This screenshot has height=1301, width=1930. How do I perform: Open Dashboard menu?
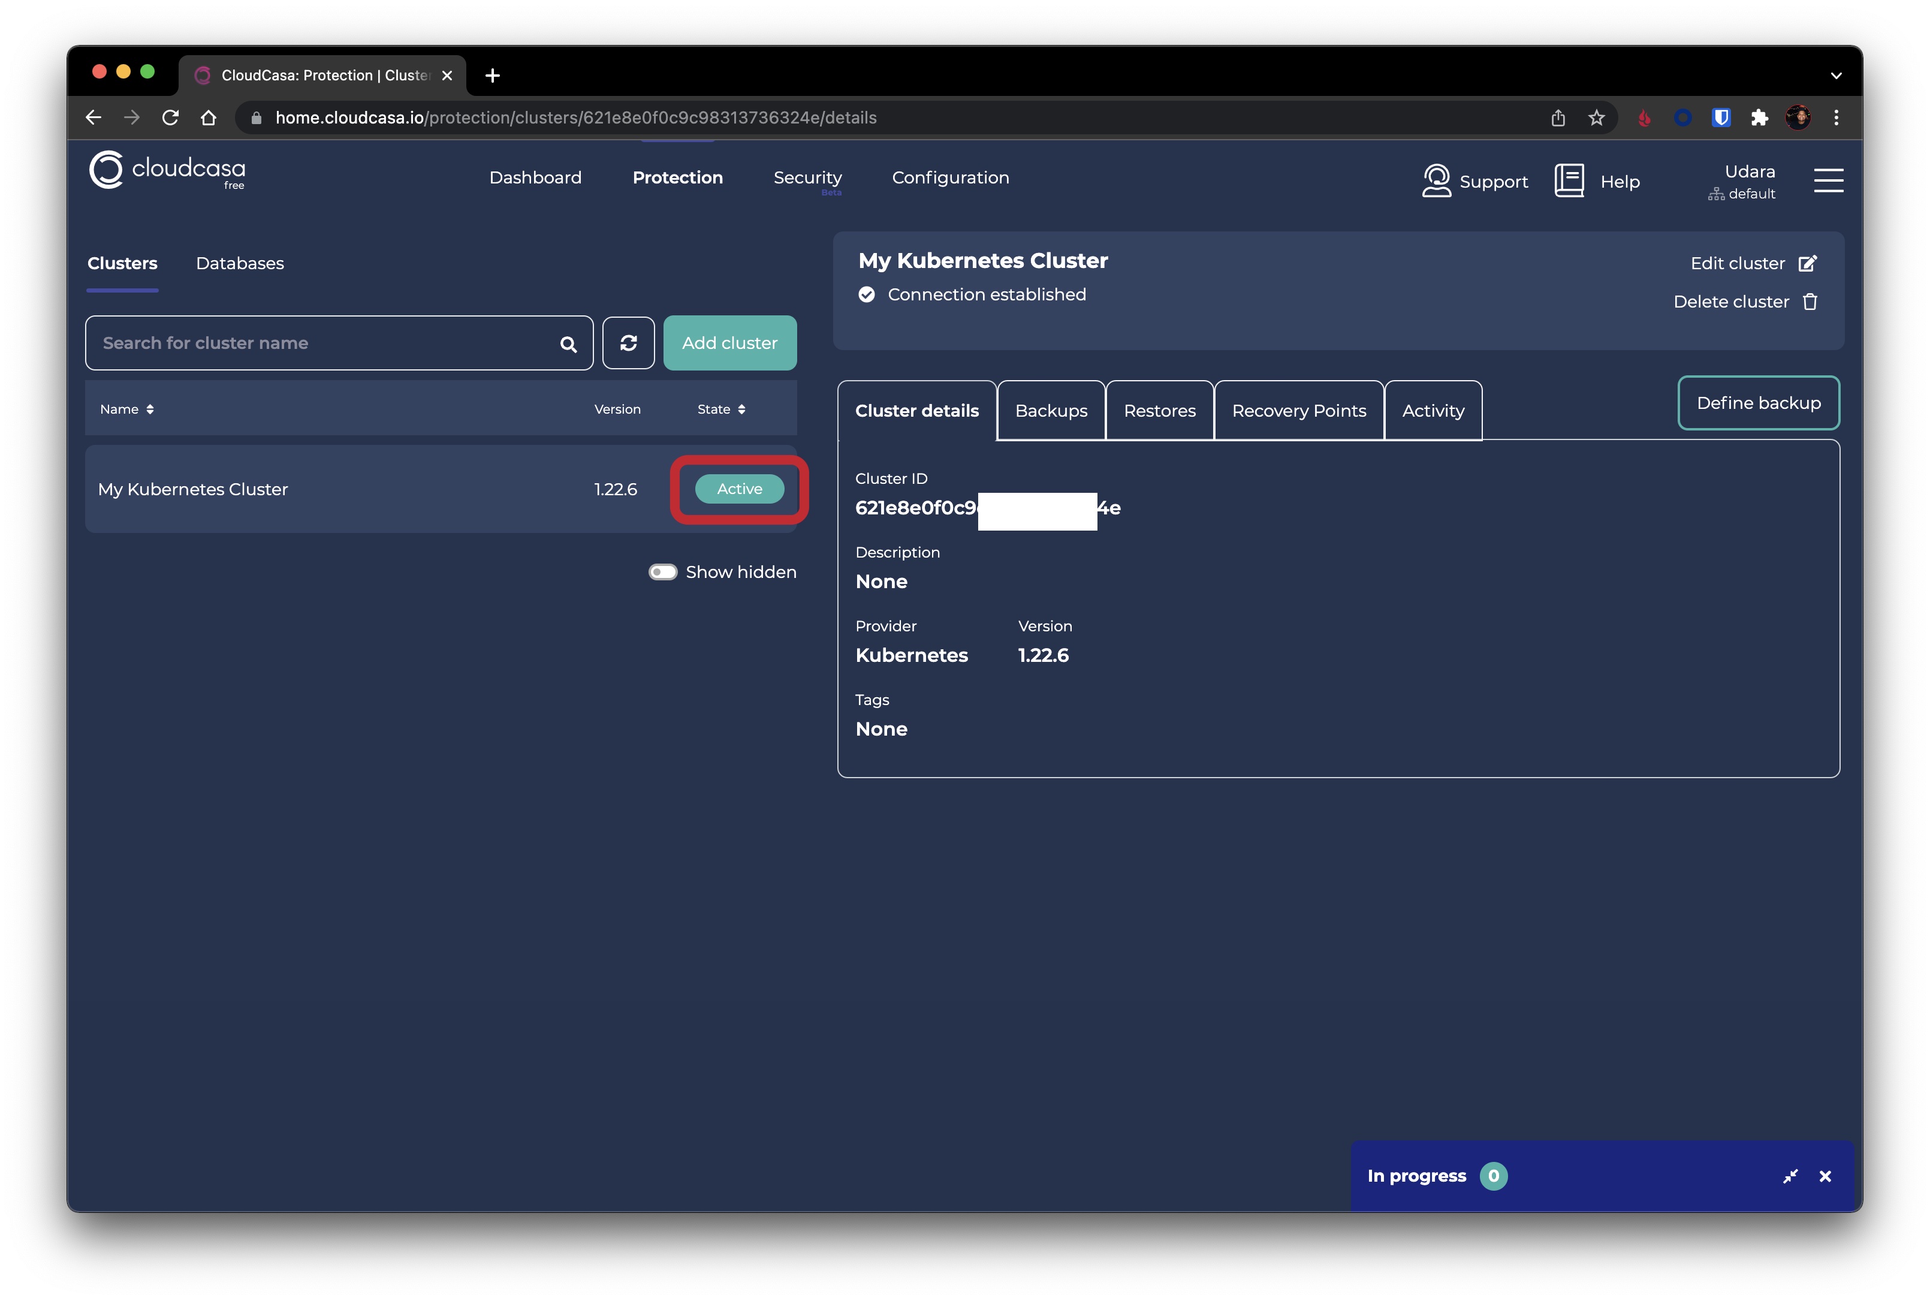(x=535, y=177)
